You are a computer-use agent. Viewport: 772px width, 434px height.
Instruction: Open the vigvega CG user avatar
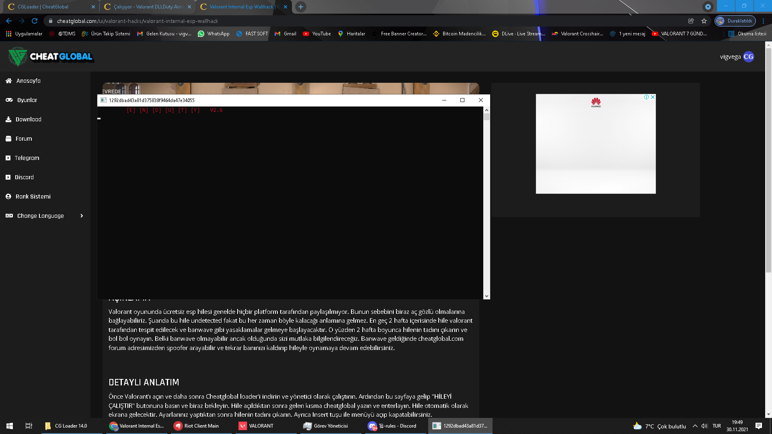749,57
